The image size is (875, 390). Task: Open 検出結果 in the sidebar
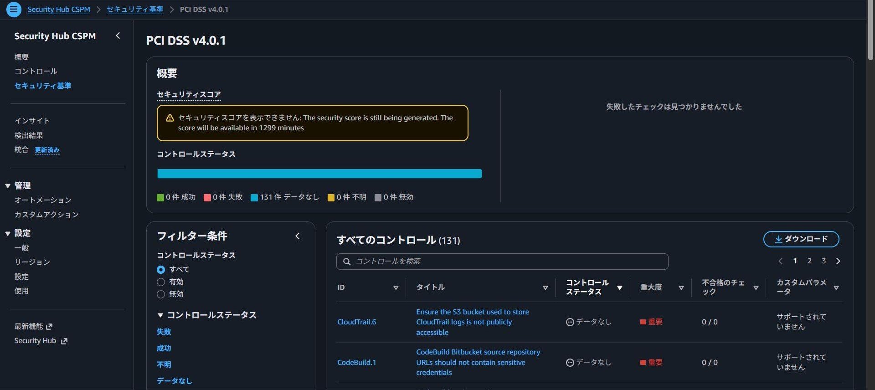click(x=29, y=135)
